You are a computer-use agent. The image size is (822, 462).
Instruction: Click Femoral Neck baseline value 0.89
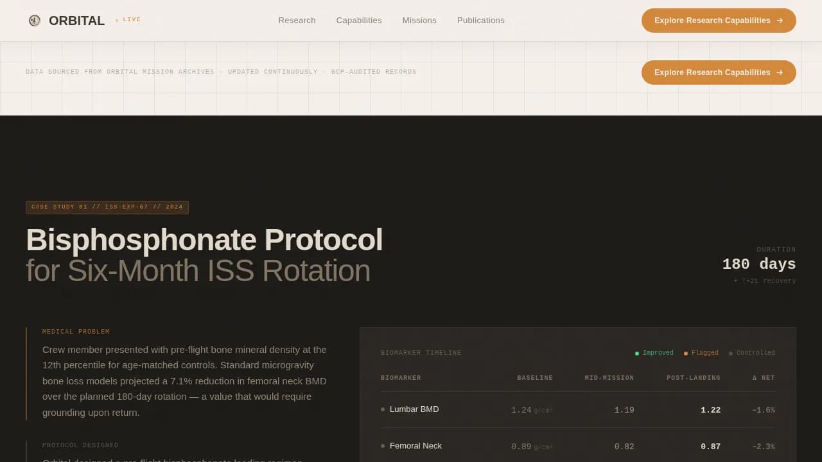pyautogui.click(x=521, y=447)
